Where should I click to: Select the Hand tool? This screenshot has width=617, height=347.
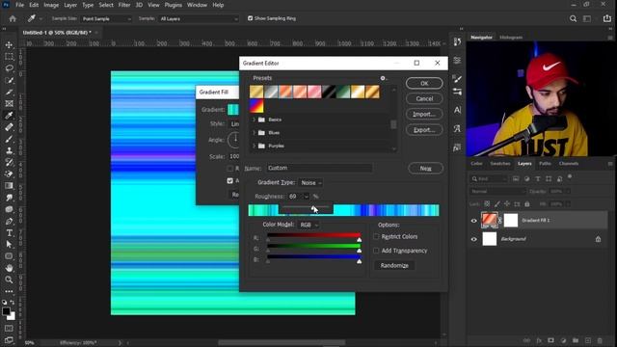(x=9, y=268)
